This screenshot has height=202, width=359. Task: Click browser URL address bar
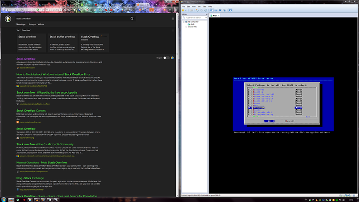25,10
